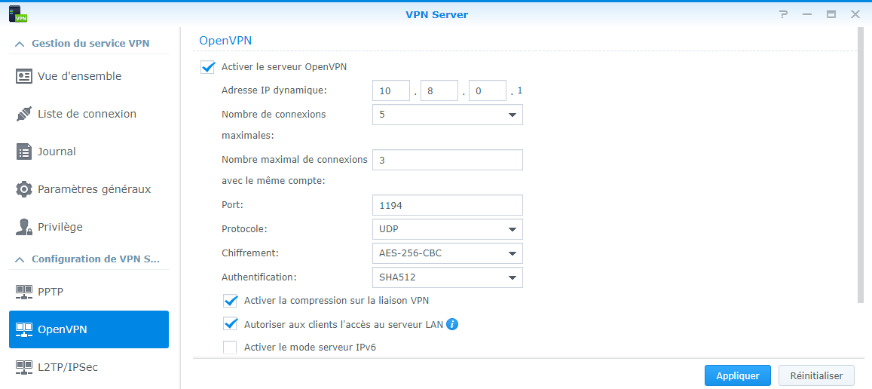Click the Authentification label
Viewport: 872px width, 389px height.
(259, 277)
